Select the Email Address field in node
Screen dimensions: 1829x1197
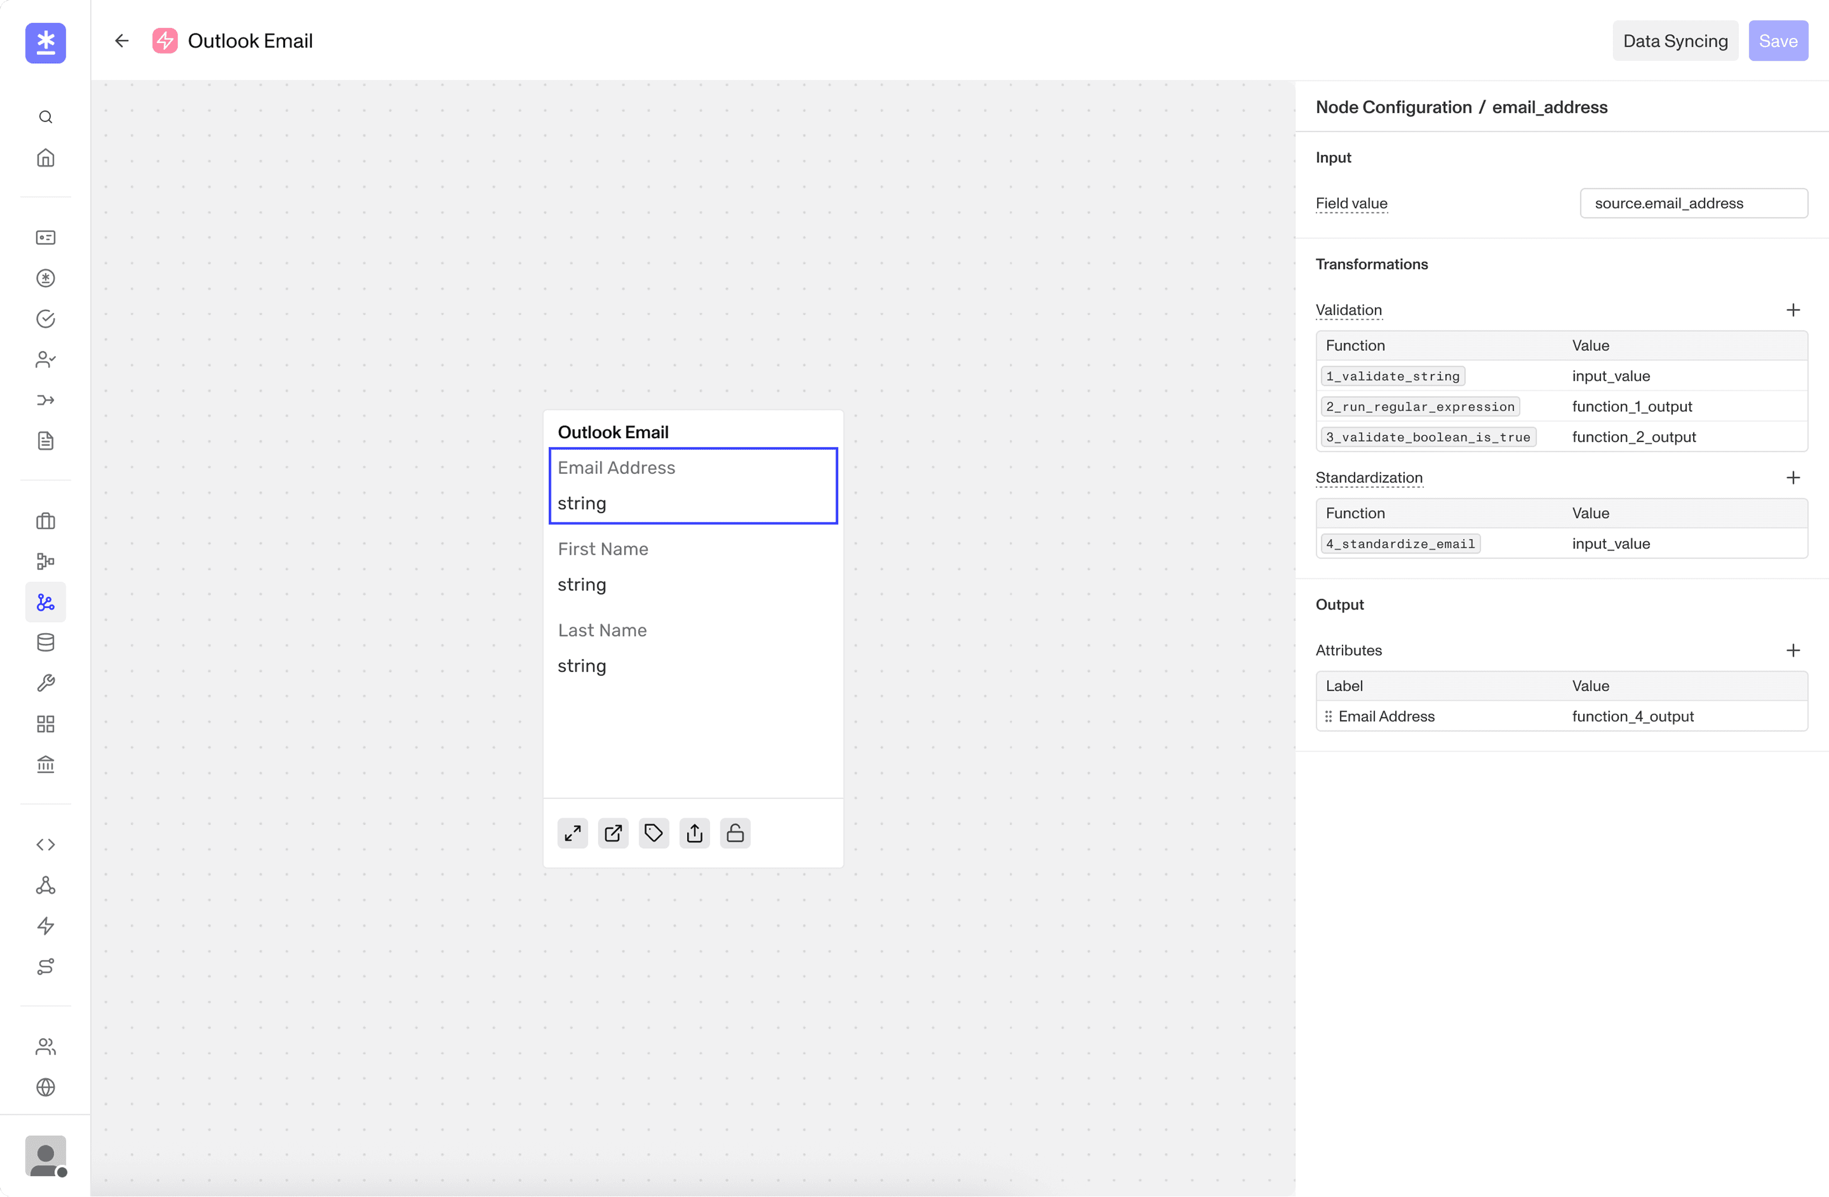(x=693, y=486)
